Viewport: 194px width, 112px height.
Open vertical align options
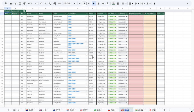(x=137, y=4)
